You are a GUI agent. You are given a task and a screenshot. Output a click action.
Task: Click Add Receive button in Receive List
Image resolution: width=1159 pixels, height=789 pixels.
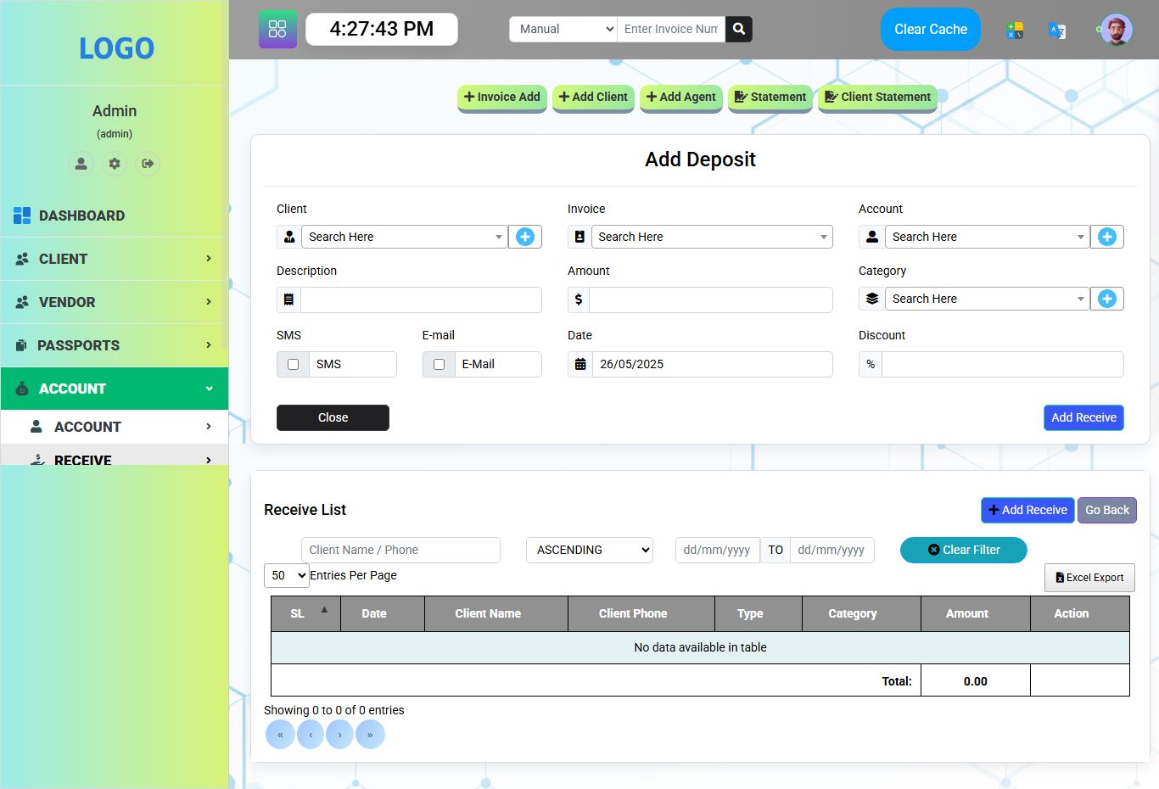tap(1027, 510)
